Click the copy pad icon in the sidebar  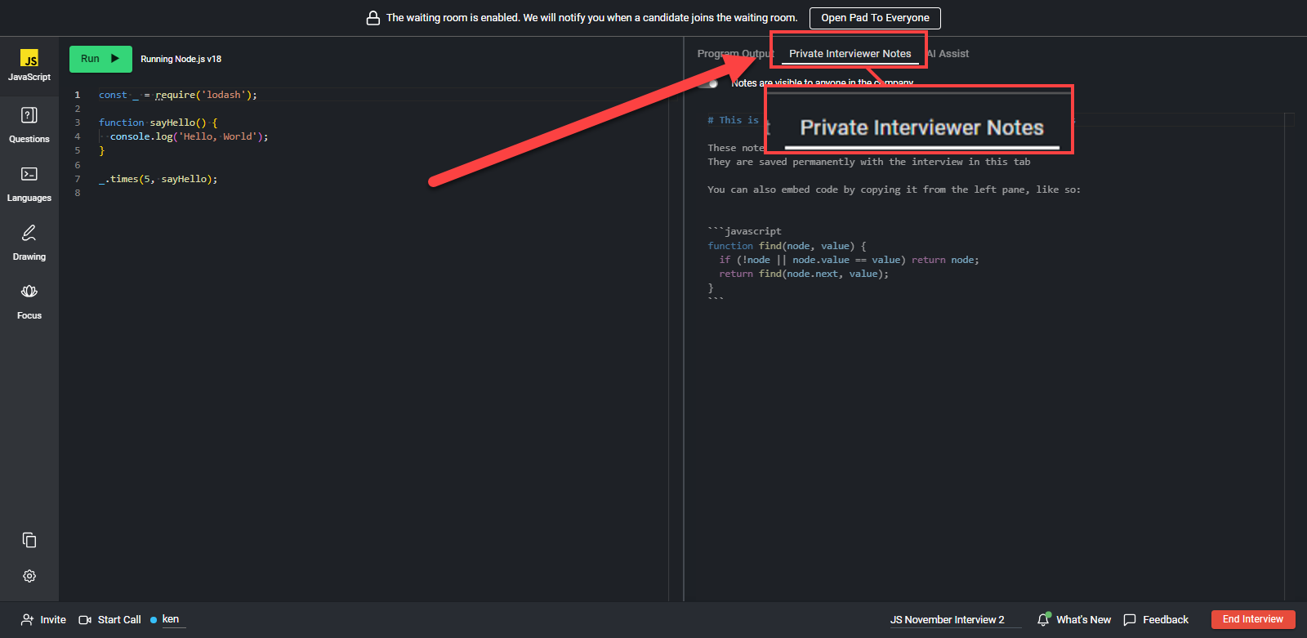[x=29, y=540]
